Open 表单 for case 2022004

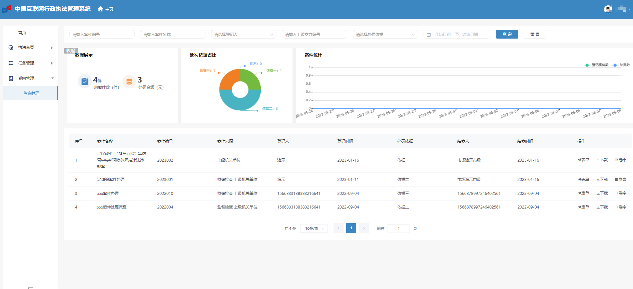point(583,207)
